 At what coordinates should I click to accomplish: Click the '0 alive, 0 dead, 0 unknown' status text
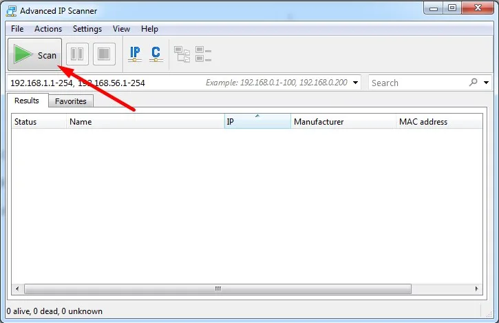coord(54,311)
